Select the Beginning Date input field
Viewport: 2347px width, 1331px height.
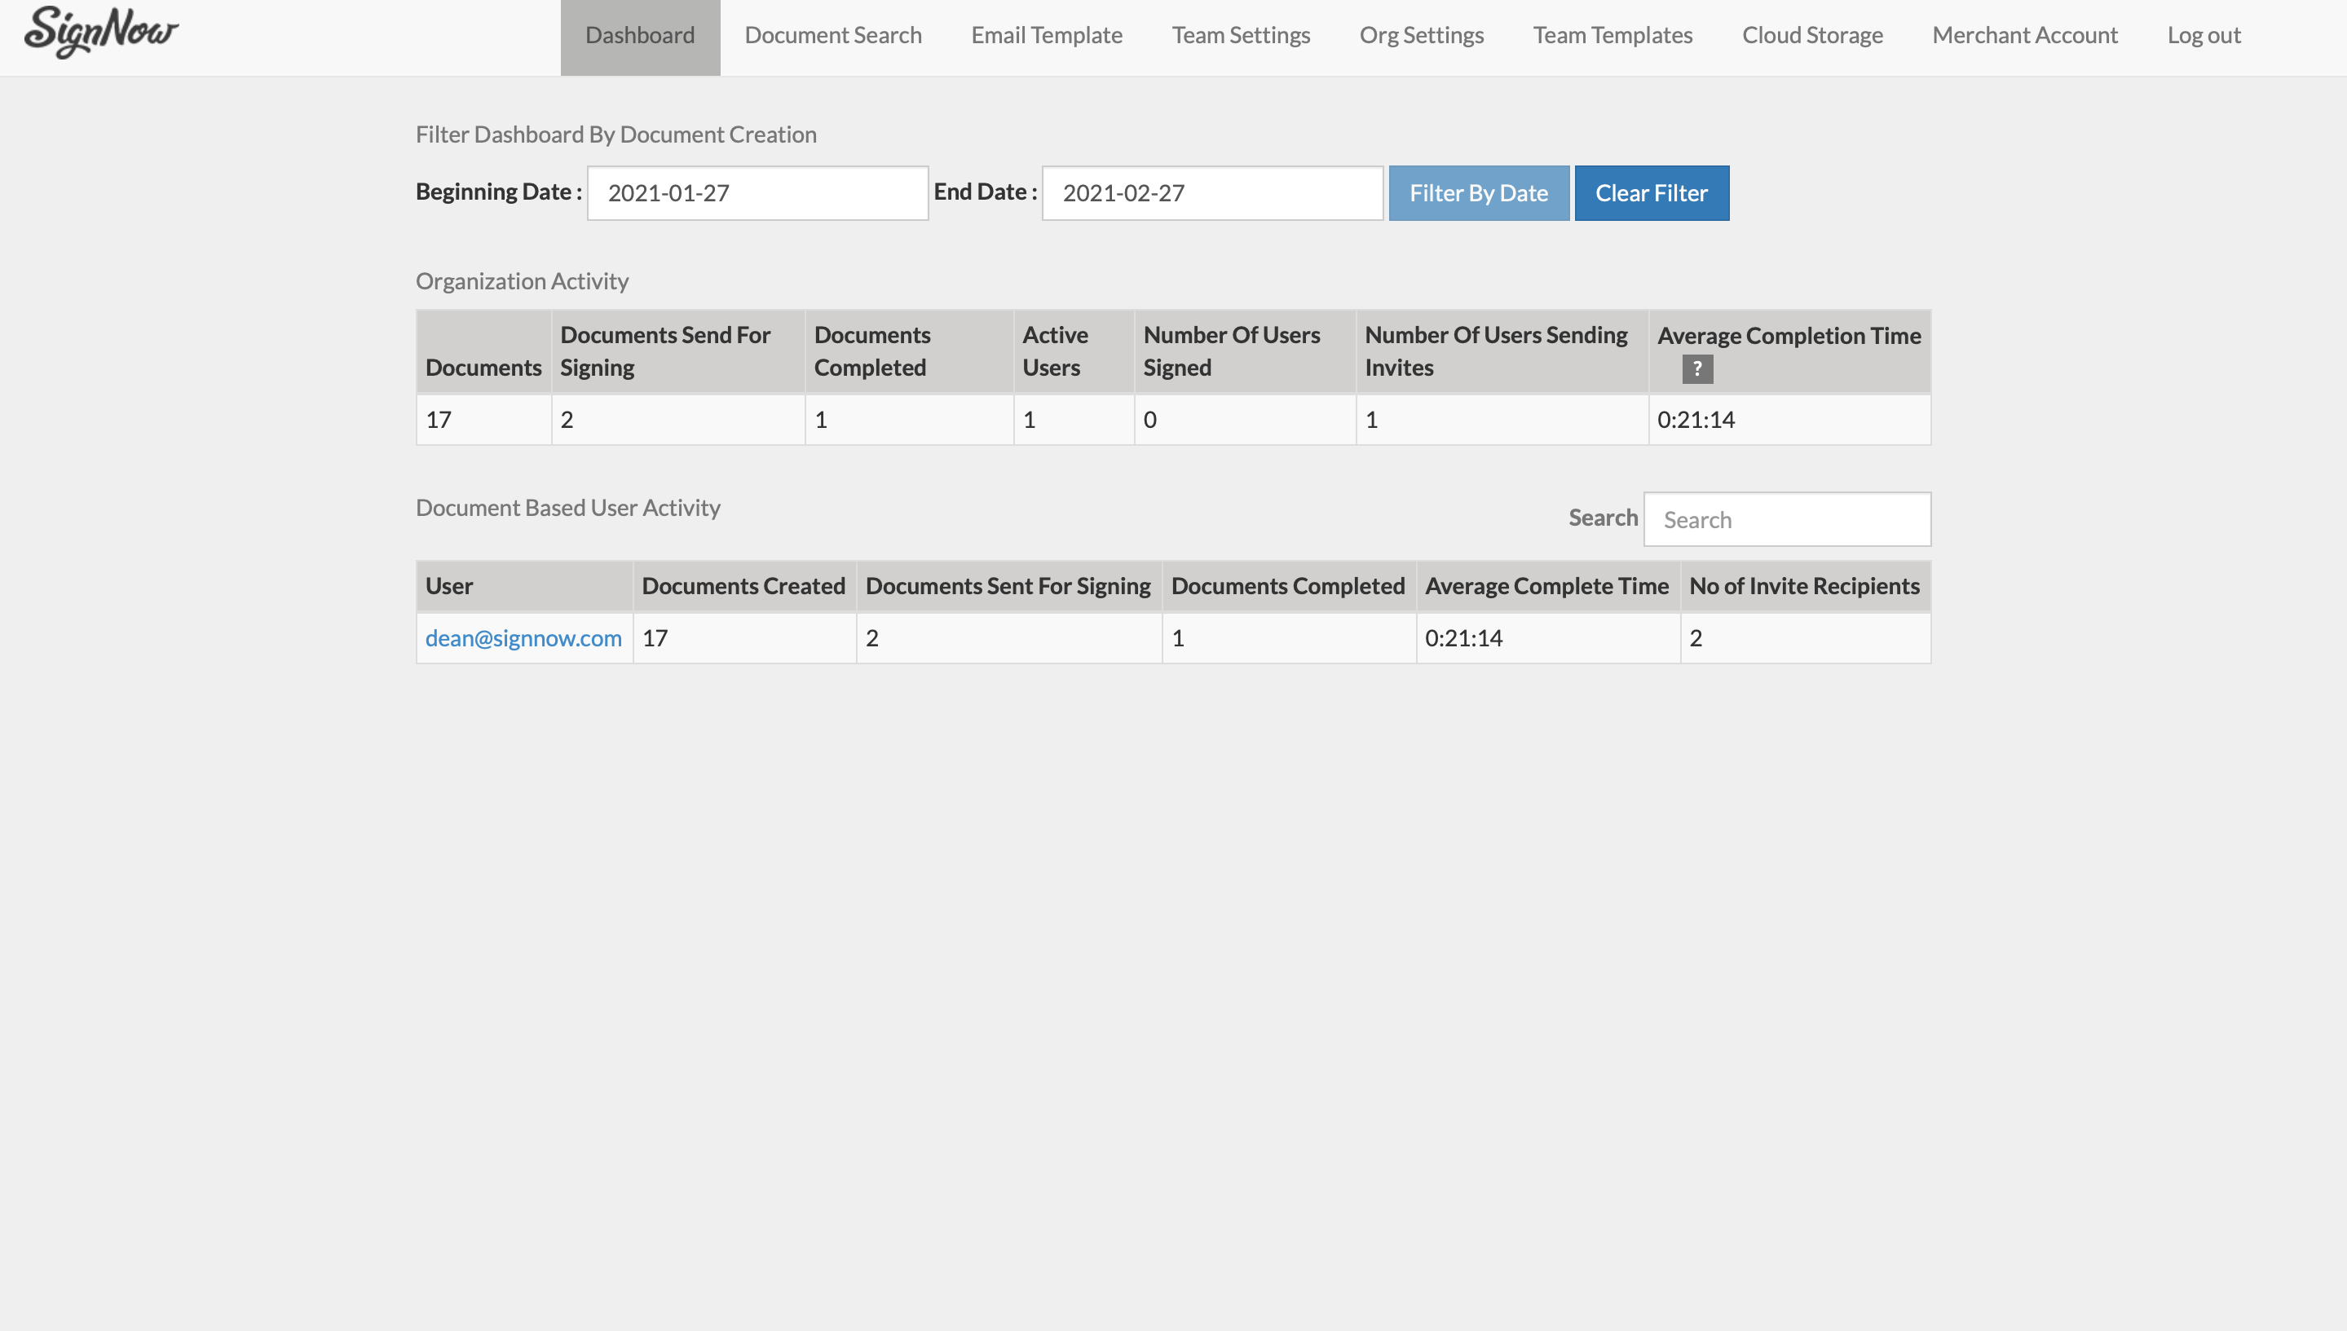point(757,193)
